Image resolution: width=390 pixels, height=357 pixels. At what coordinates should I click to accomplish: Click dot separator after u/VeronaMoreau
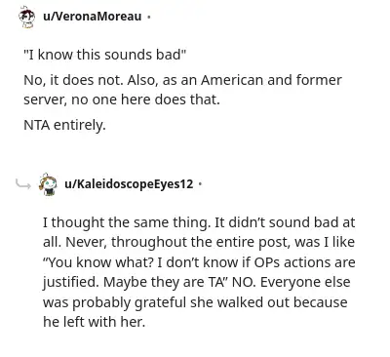click(148, 17)
